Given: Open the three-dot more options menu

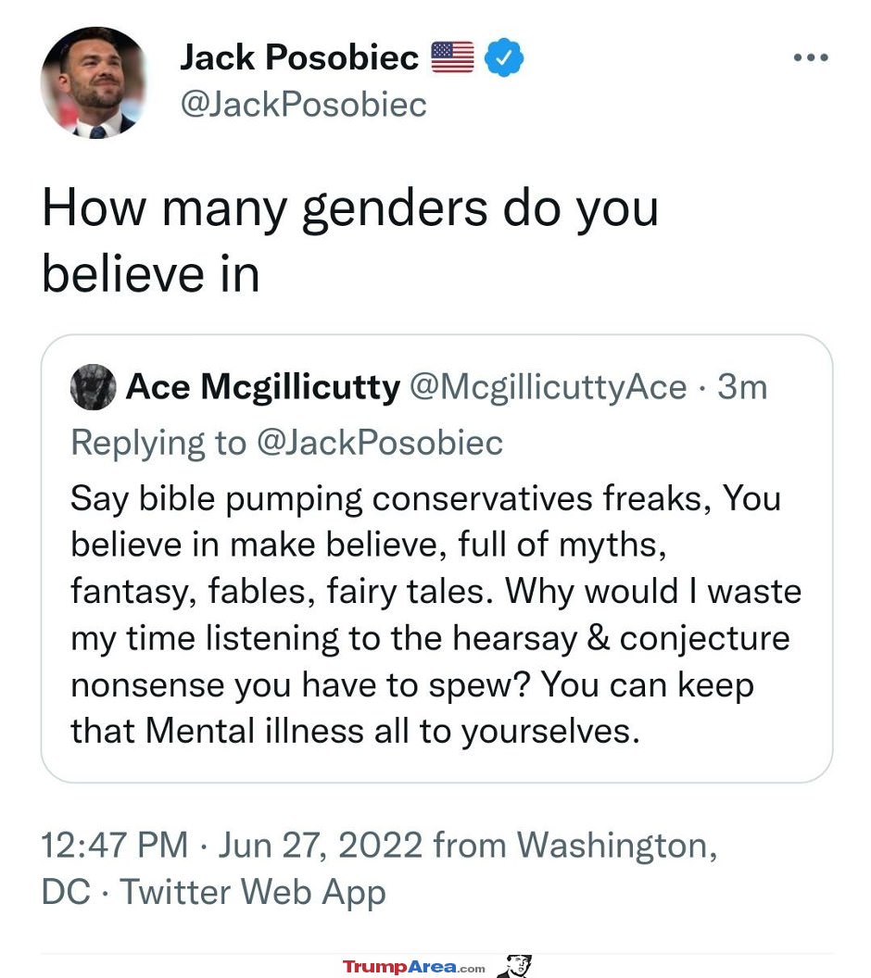Looking at the screenshot, I should 811,57.
